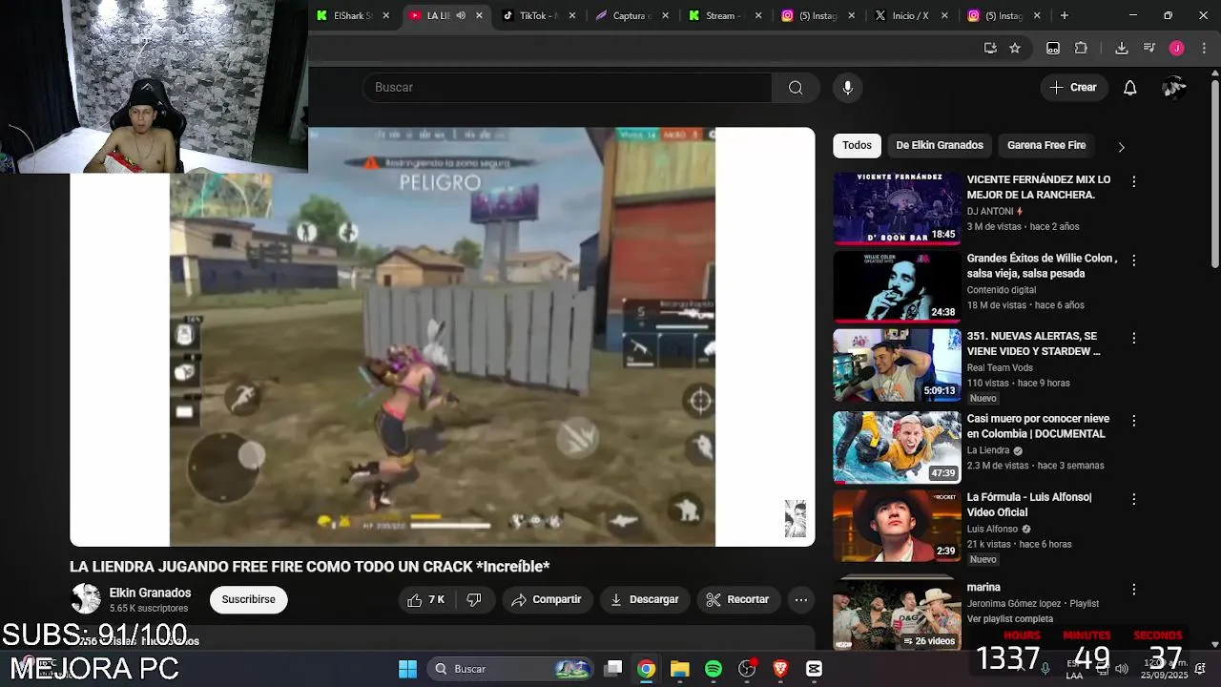Open File Explorer from the taskbar
The height and width of the screenshot is (687, 1221).
pyautogui.click(x=679, y=669)
